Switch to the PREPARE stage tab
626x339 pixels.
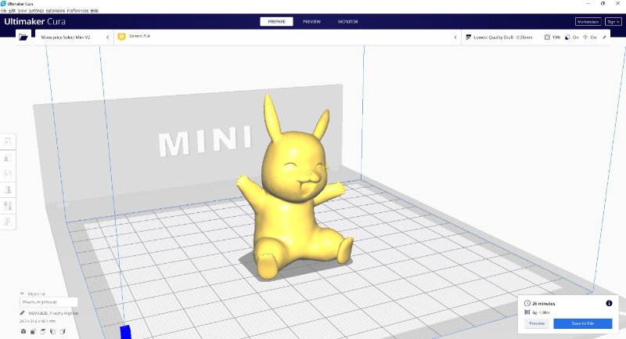(276, 22)
